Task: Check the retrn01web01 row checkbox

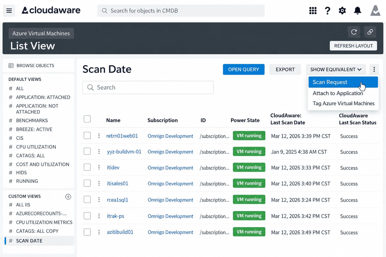Action: [x=87, y=136]
